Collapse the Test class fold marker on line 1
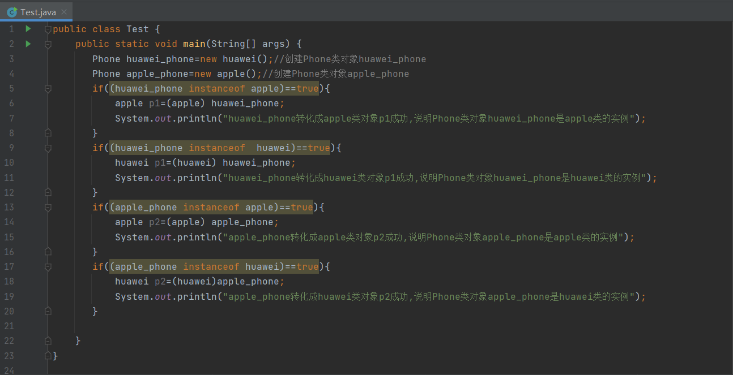 (x=48, y=29)
